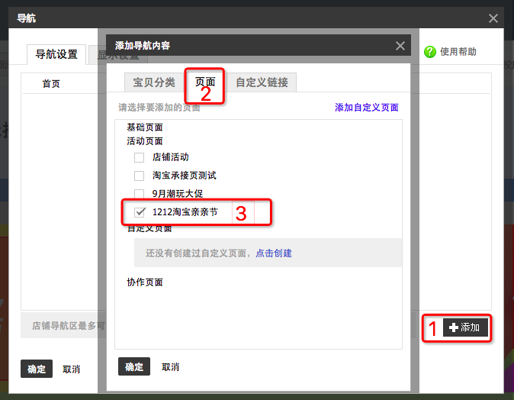Viewport: 514px width, 400px height.
Task: Uncheck the 1212淘宝亲亲节 checkbox
Action: coord(140,212)
